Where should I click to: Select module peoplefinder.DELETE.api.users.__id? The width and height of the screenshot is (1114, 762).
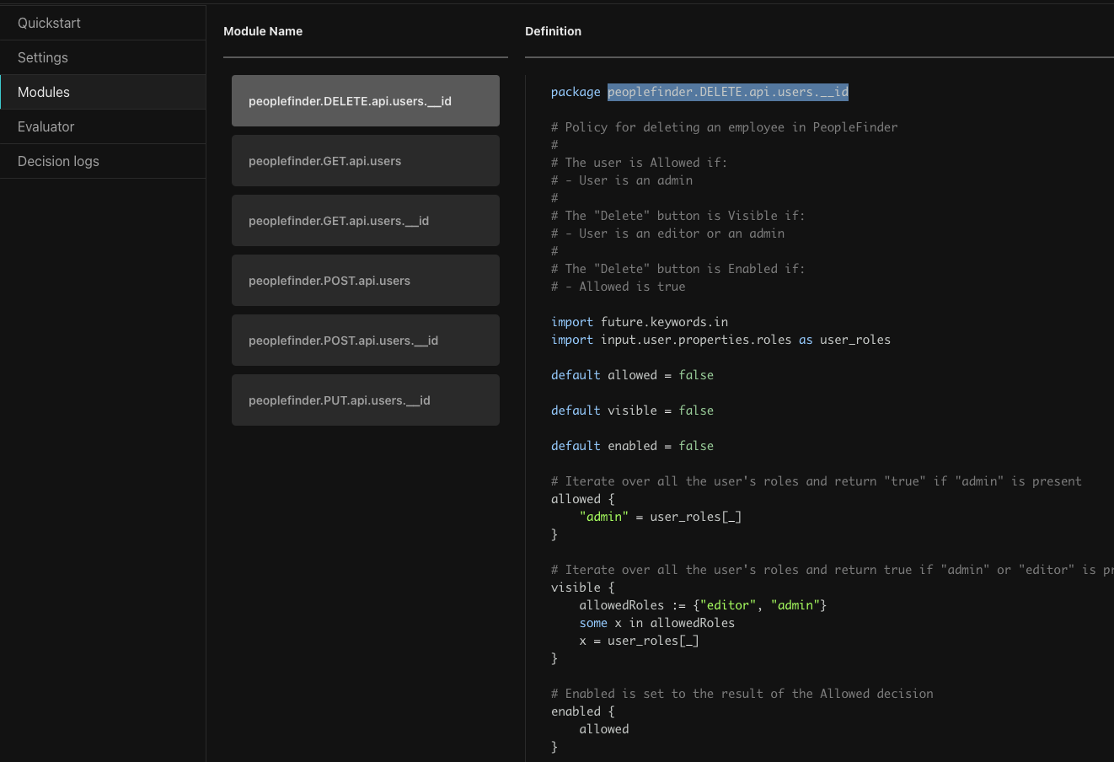pos(365,100)
